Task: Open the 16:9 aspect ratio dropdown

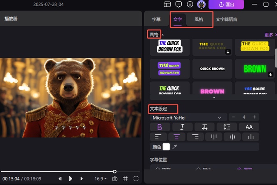Action: pos(100,179)
